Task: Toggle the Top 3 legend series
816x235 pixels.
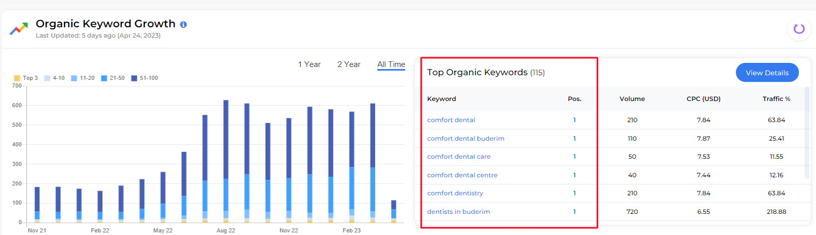Action: click(26, 78)
